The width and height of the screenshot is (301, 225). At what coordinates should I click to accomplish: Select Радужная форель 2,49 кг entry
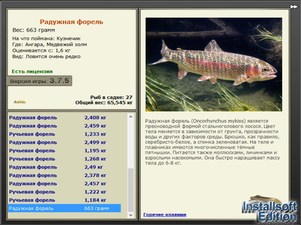click(64, 167)
